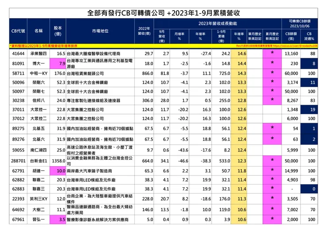Select the CB代號 column header
Image resolution: width=327 pixels, height=231 pixels.
[x=18, y=31]
